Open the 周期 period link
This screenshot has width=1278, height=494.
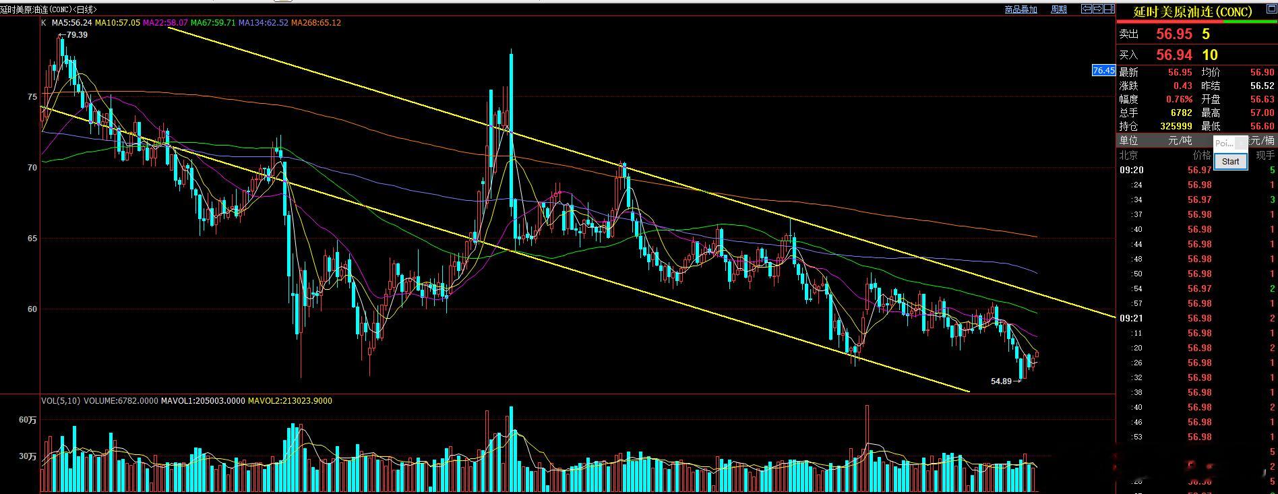click(1058, 9)
